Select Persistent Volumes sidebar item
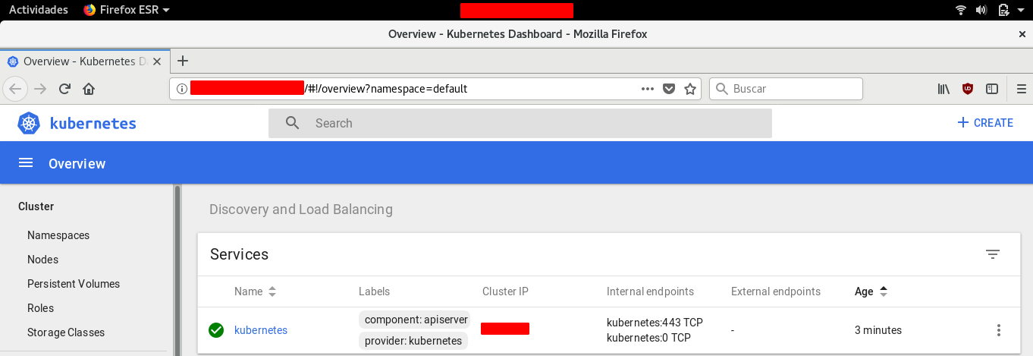Screen dimensions: 1033x356 pos(74,284)
